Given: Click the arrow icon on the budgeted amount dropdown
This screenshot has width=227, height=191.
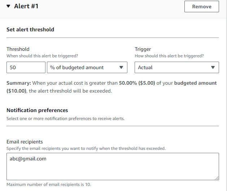Looking at the screenshot, I should [x=121, y=67].
